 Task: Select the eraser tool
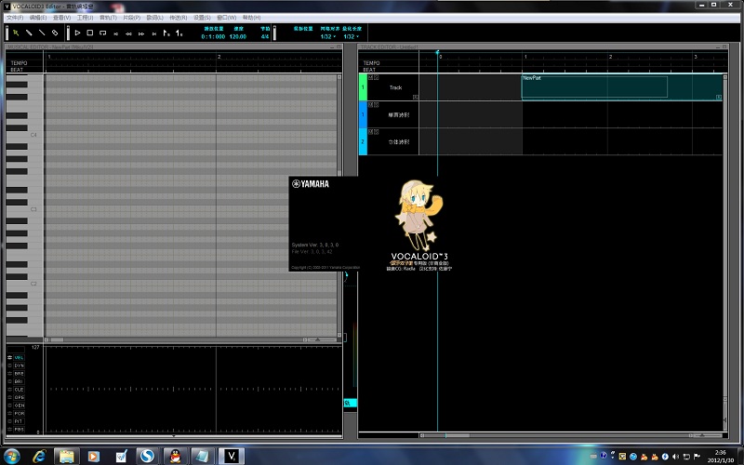55,33
